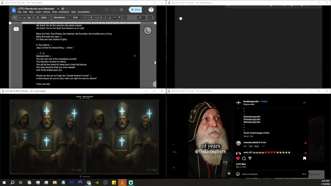The image size is (331, 186).
Task: Toggle the bookmark save icon
Action: point(305,158)
